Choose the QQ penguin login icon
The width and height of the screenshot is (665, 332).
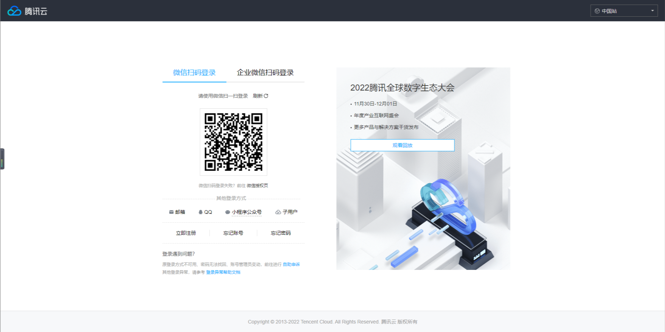200,212
